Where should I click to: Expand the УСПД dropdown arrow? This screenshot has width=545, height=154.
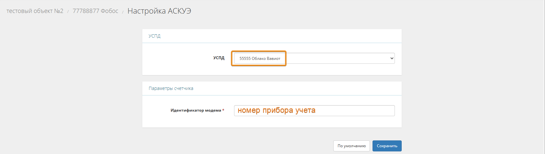[392, 59]
